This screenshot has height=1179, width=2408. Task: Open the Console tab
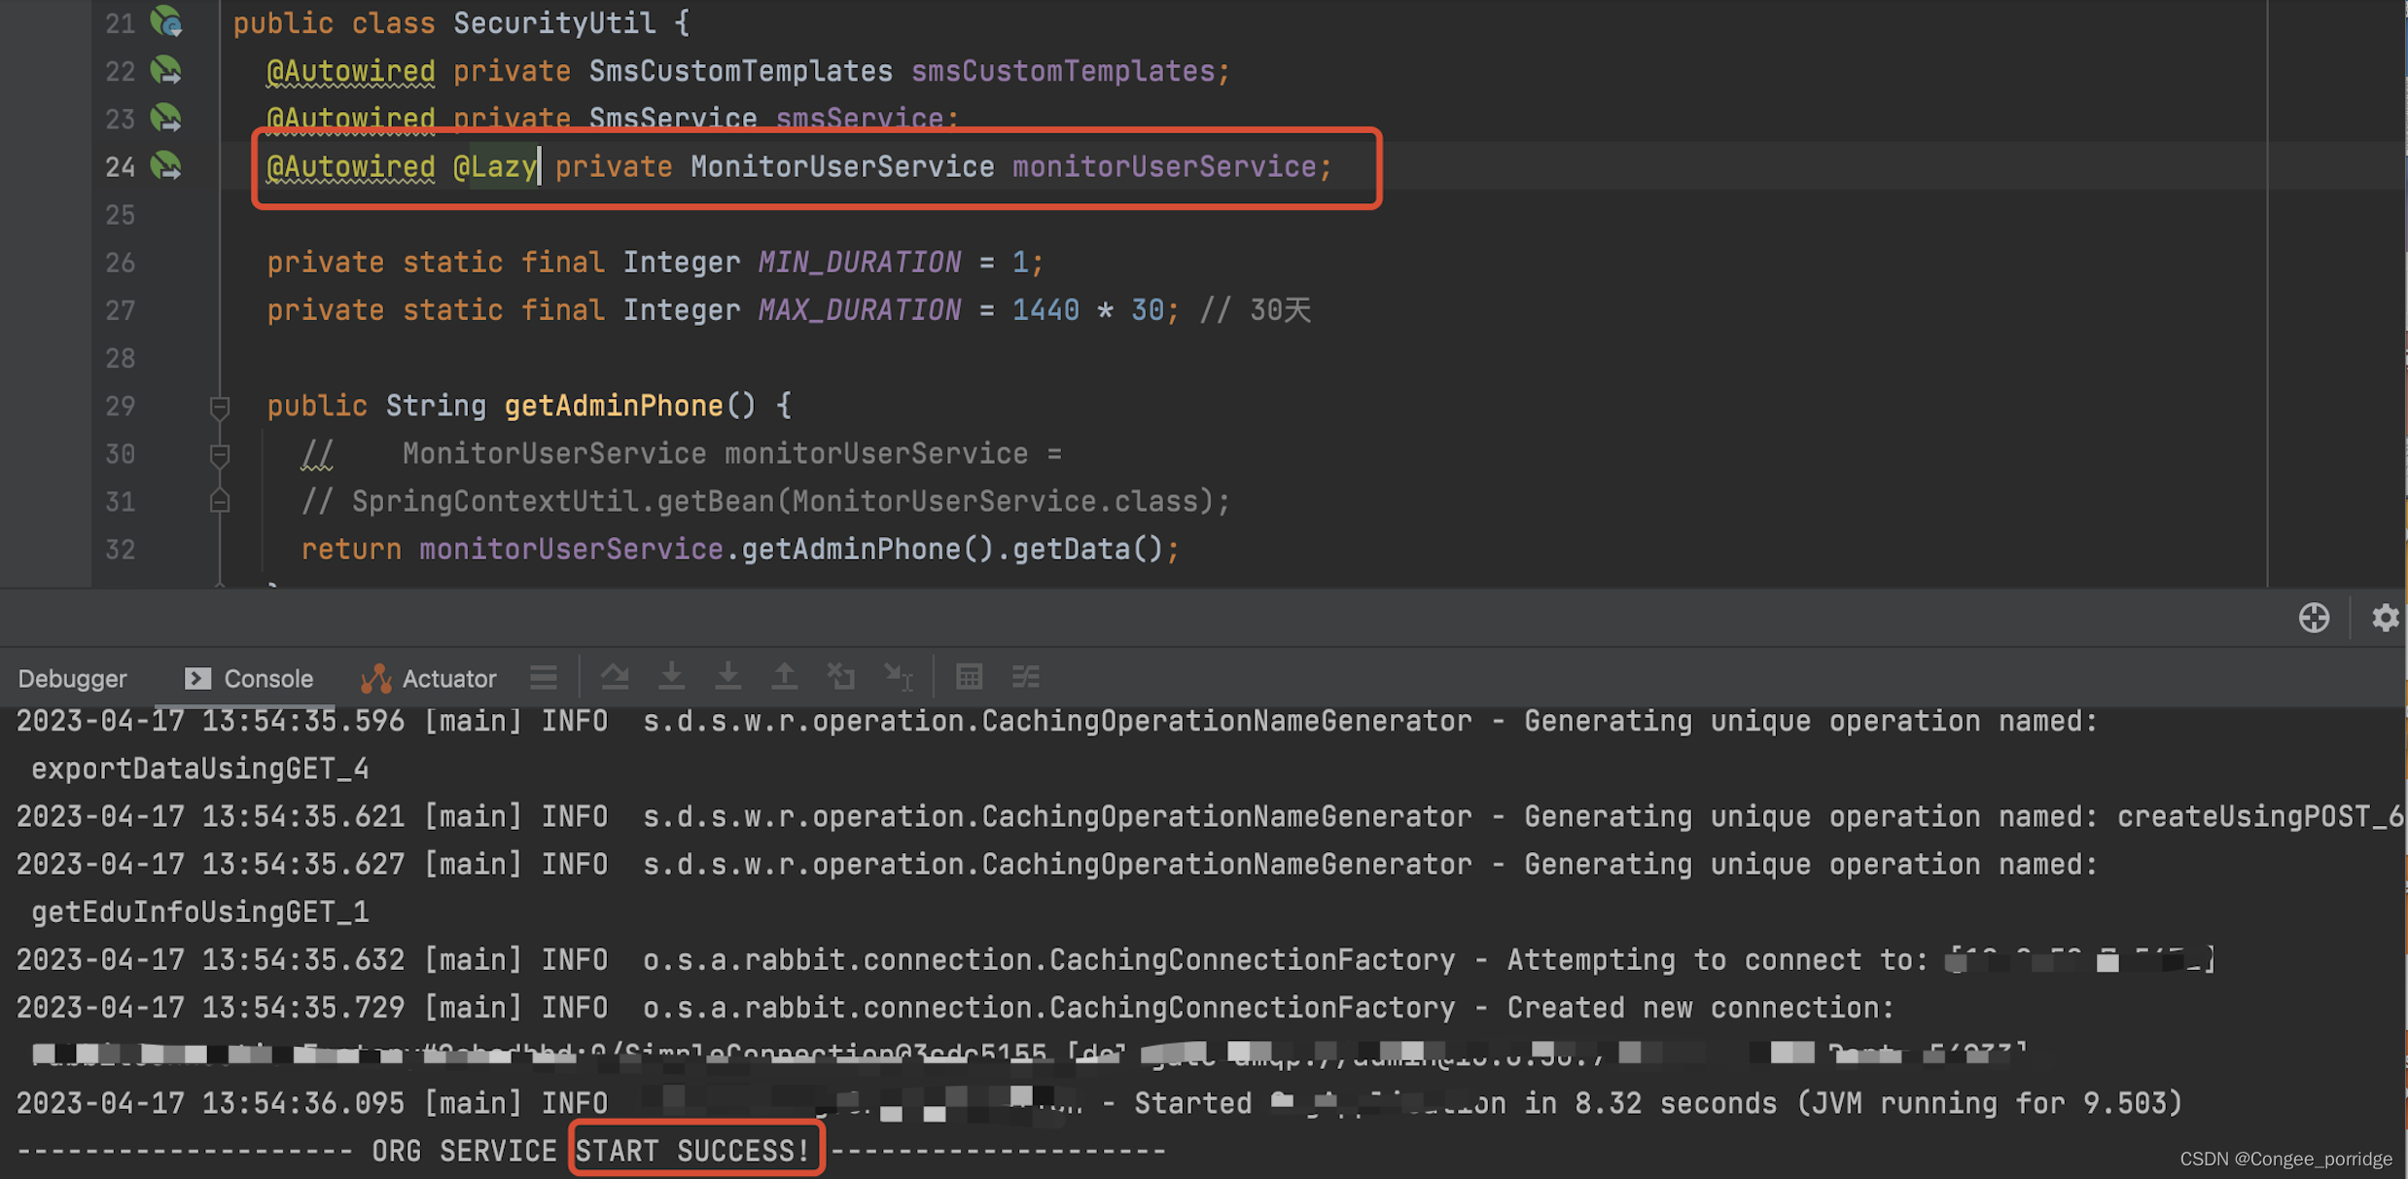tap(250, 678)
